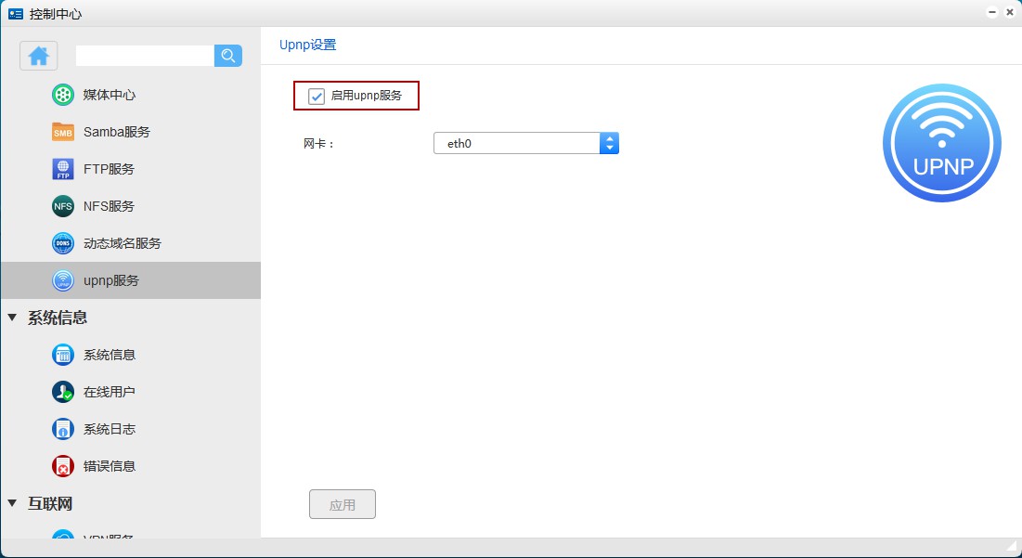Toggle the 启用upnp服务 checkbox

317,96
